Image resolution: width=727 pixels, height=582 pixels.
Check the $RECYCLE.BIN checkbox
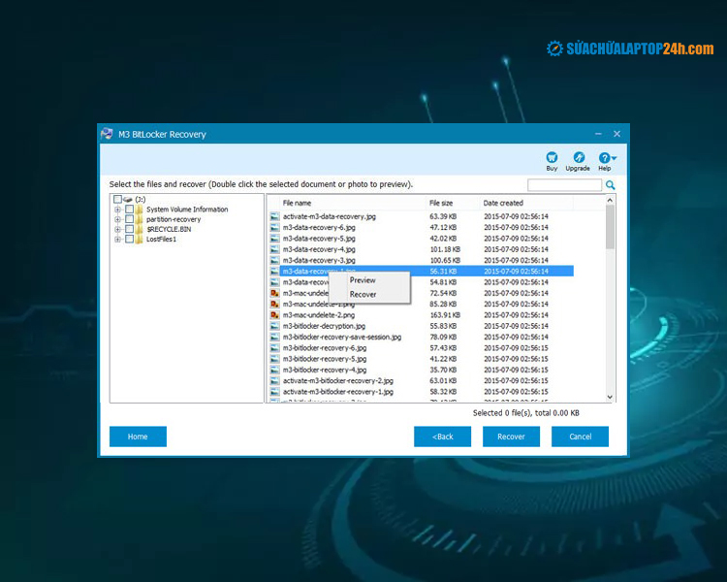[x=129, y=229]
